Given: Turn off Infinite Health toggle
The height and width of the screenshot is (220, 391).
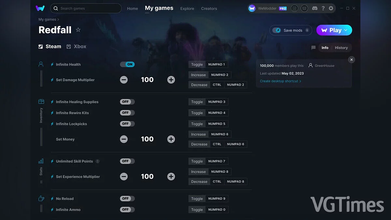Looking at the screenshot, I should [x=127, y=65].
